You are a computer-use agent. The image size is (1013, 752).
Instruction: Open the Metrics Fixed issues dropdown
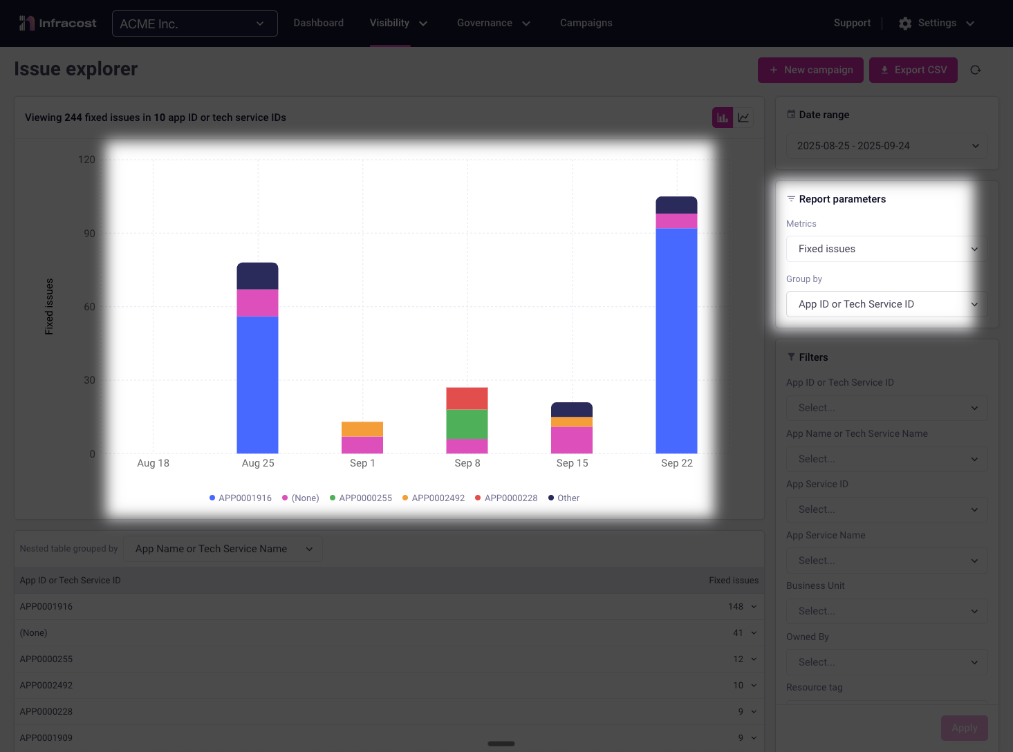point(886,249)
